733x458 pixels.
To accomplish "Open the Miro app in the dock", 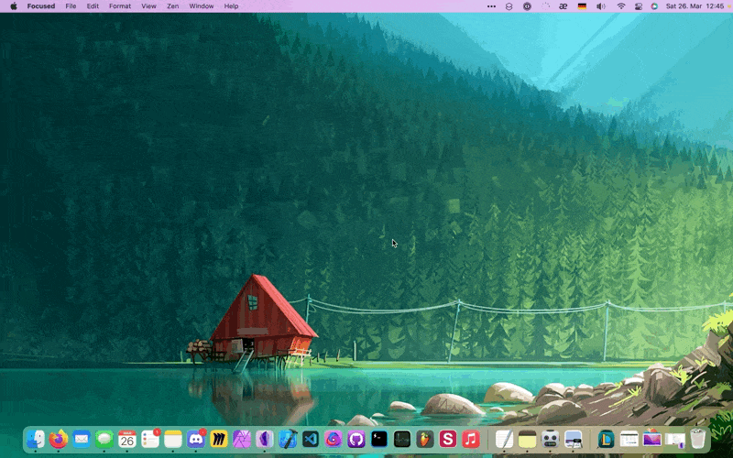I will (x=219, y=440).
